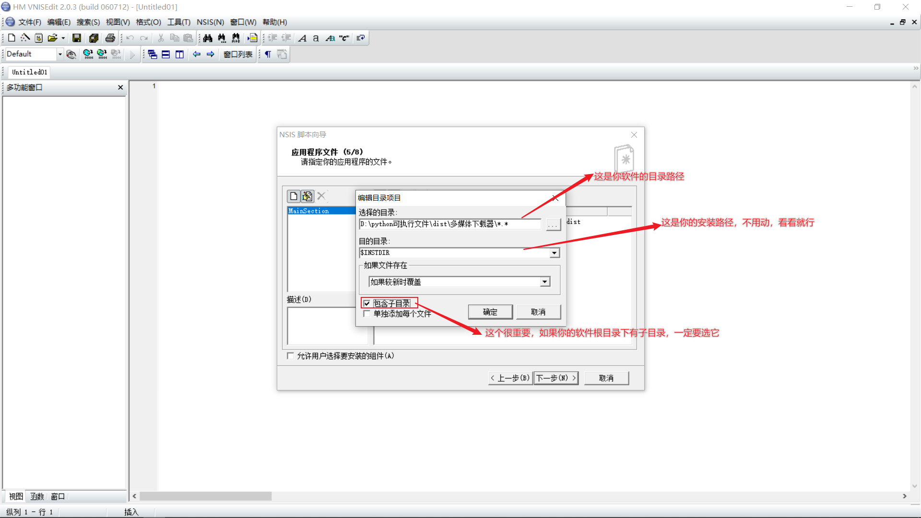Click the printer icon
This screenshot has height=518, width=921.
110,38
